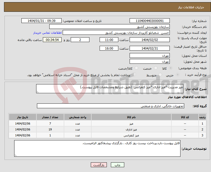This screenshot has height=172, width=211.
Task: Click the اطلاعات کالاهای مورد نیاز heading
Action: pyautogui.click(x=187, y=97)
